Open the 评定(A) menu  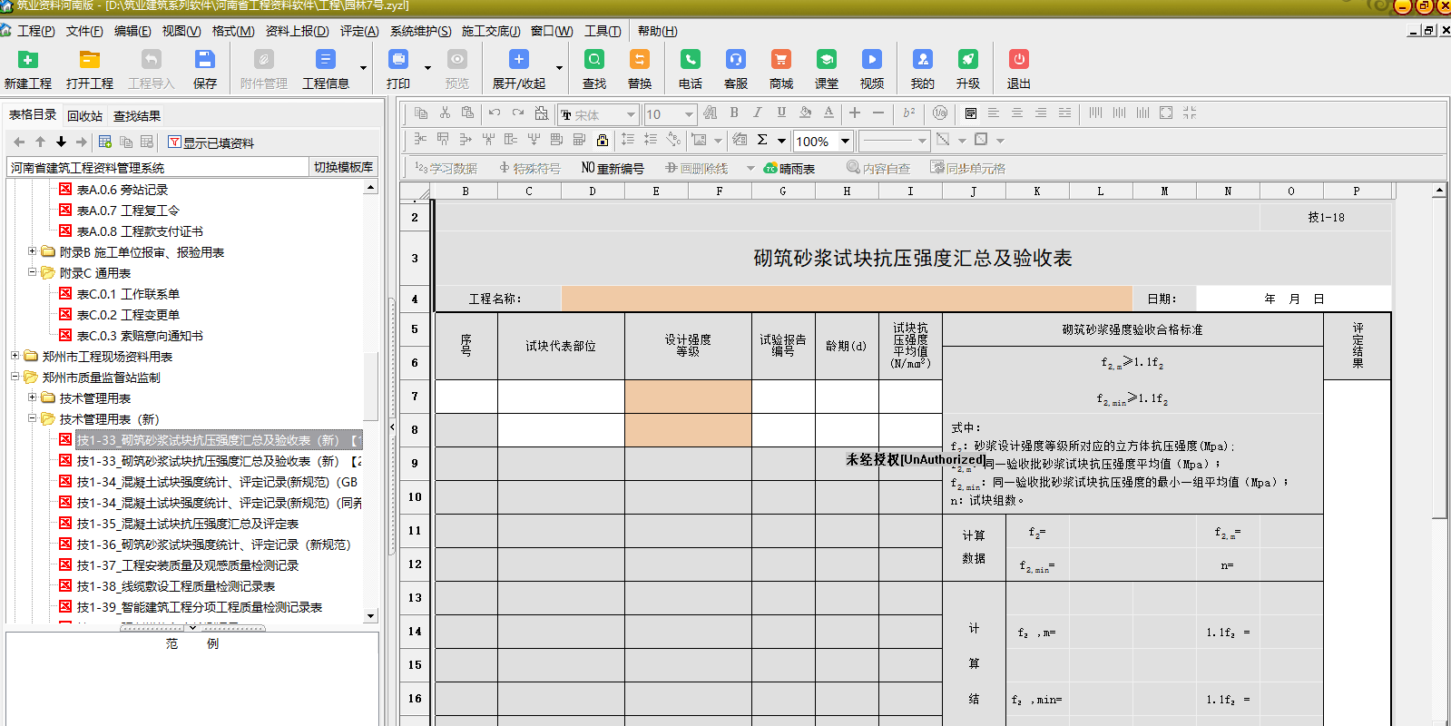point(359,31)
